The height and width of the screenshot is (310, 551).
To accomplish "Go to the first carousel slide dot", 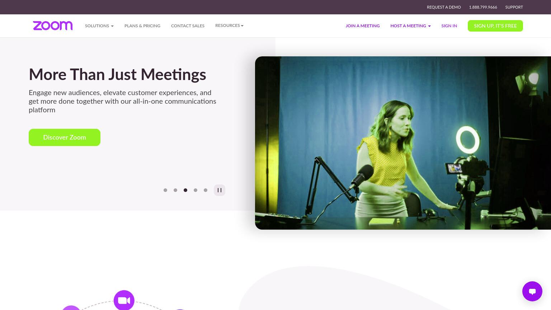I will [165, 190].
